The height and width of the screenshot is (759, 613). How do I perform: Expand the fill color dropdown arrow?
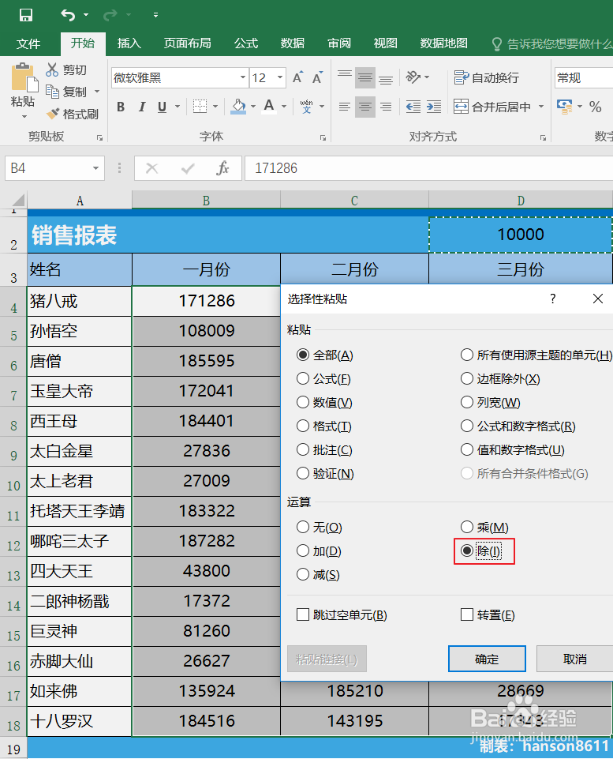(x=252, y=107)
